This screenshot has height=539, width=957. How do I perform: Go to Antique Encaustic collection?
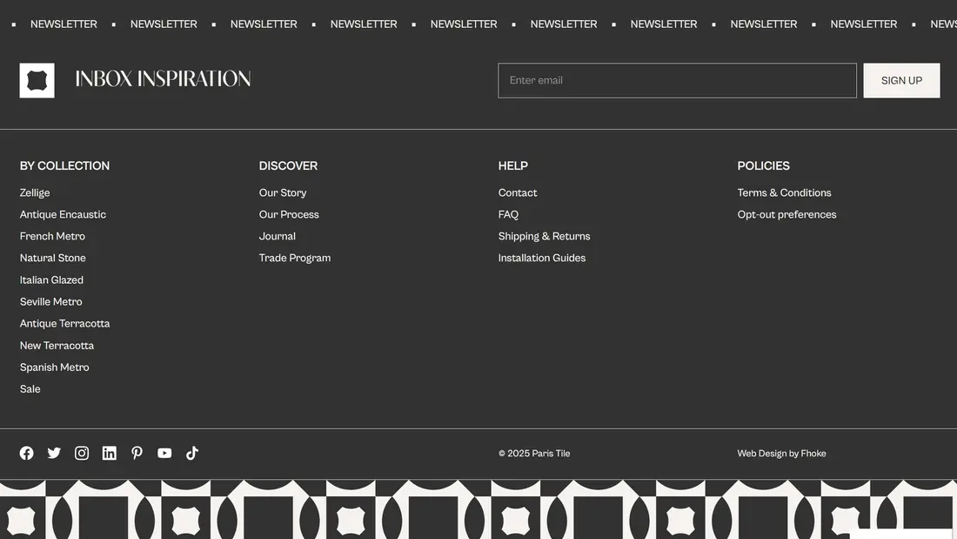point(63,214)
